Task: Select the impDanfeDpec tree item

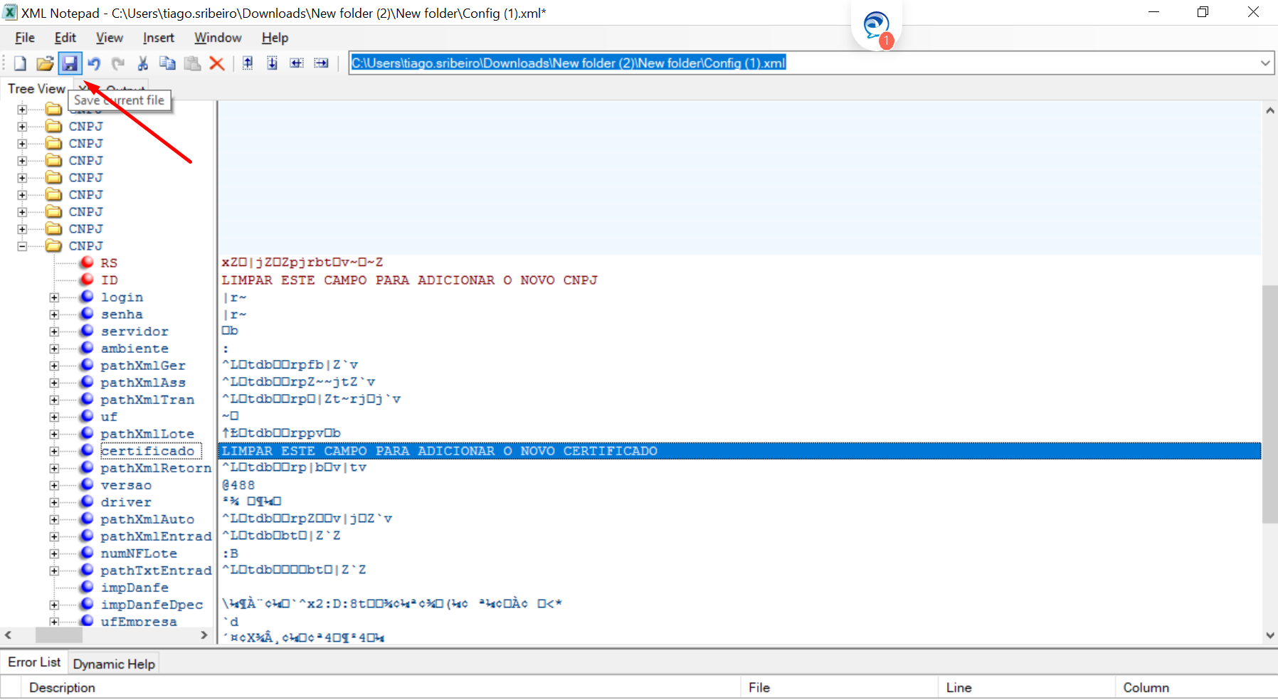Action: (152, 605)
